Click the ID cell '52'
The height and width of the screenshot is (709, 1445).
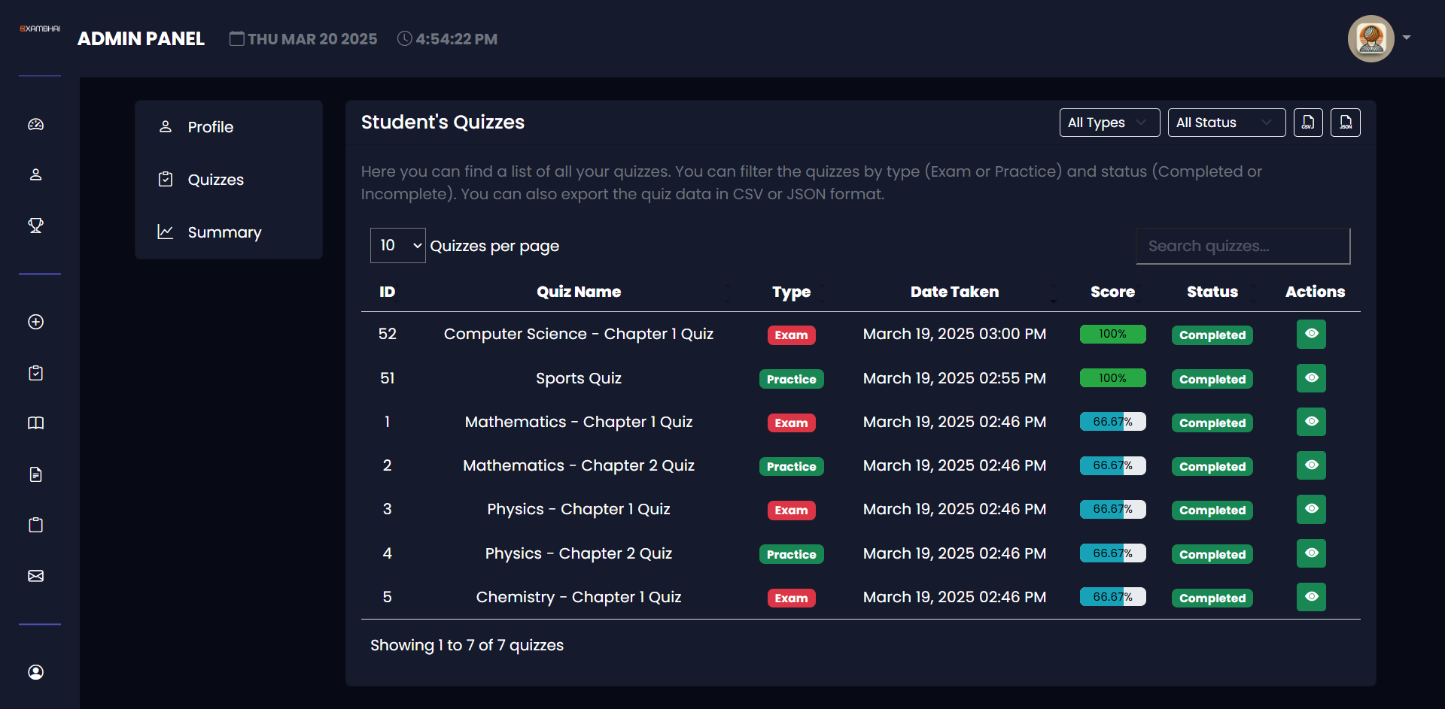pos(387,334)
